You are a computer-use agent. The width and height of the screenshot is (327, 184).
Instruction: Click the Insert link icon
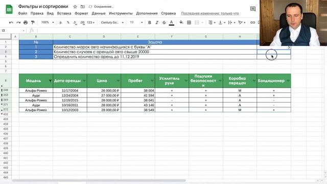click(x=252, y=22)
